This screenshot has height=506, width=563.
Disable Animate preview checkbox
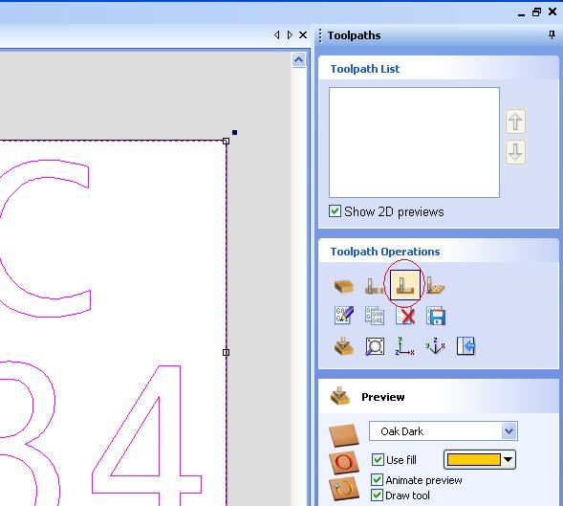(x=377, y=480)
